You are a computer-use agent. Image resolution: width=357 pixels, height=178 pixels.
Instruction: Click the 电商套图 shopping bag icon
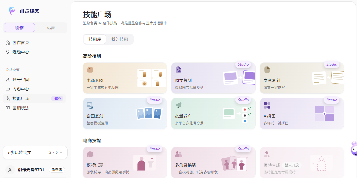(x=90, y=70)
